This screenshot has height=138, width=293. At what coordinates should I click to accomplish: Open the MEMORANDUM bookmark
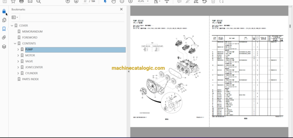click(x=32, y=31)
